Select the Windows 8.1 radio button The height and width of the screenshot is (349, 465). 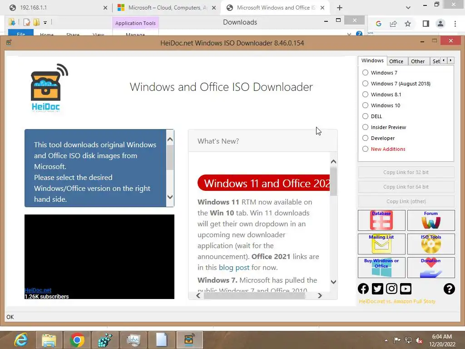(366, 95)
